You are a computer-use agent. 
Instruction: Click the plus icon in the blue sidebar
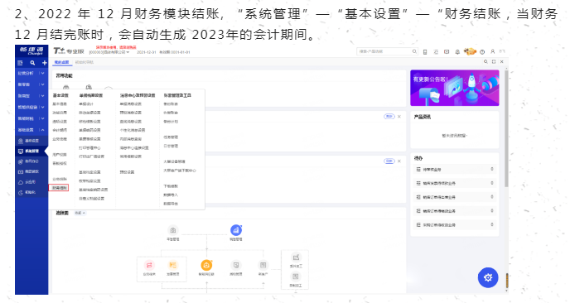(45, 63)
